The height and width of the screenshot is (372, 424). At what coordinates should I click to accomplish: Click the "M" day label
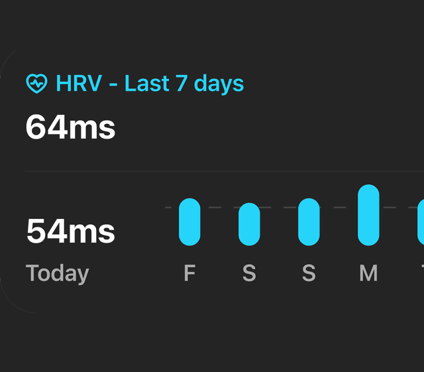coord(368,273)
